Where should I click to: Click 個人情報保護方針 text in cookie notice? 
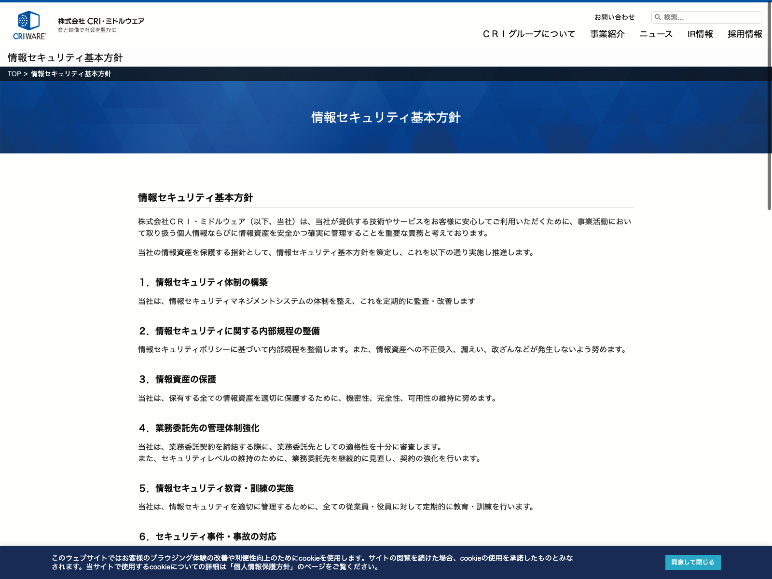pos(262,567)
